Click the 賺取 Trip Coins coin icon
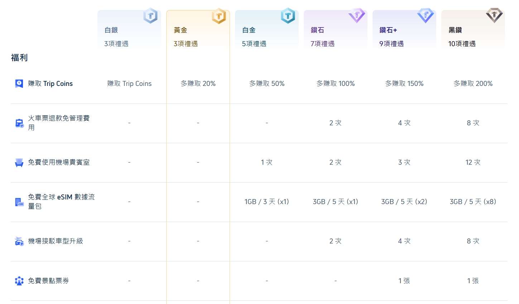Screen dimensions: 519x304 coord(19,83)
